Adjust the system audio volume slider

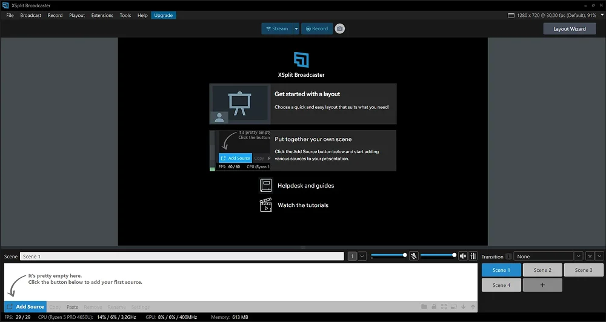[438, 255]
